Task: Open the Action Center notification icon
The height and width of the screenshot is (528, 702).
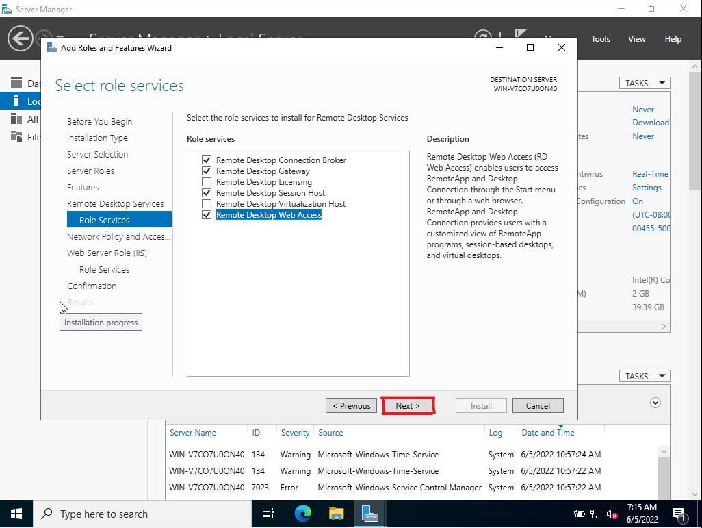Action: 679,514
